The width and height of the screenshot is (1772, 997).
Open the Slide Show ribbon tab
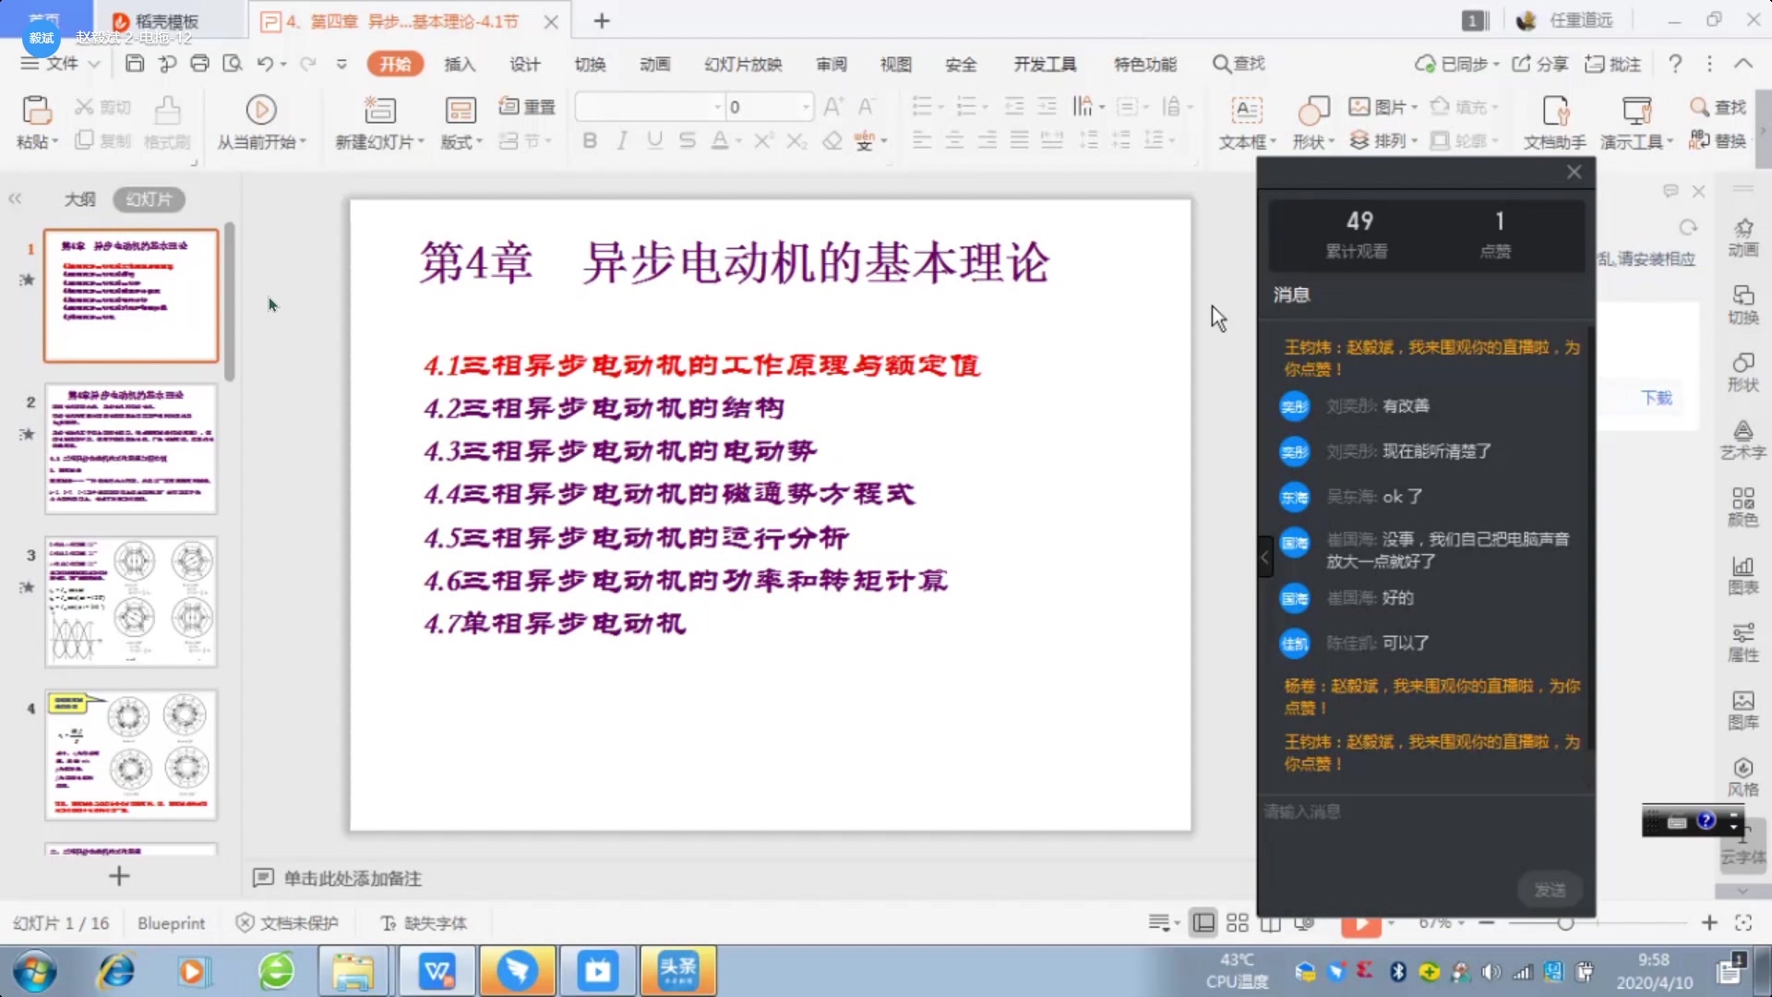(743, 64)
